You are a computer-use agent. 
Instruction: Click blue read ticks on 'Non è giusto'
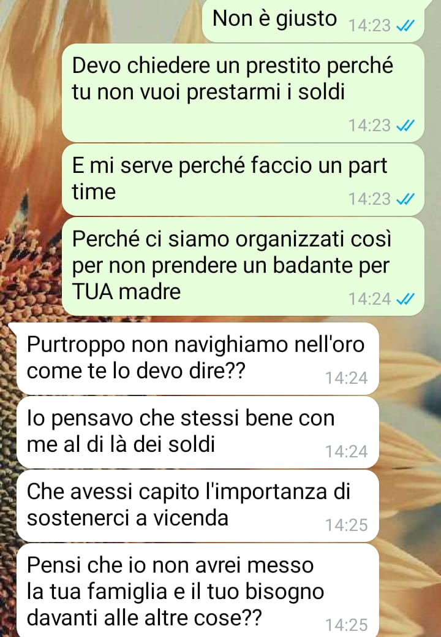coord(405,26)
